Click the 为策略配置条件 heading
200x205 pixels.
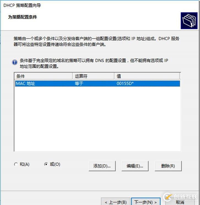pyautogui.click(x=23, y=17)
